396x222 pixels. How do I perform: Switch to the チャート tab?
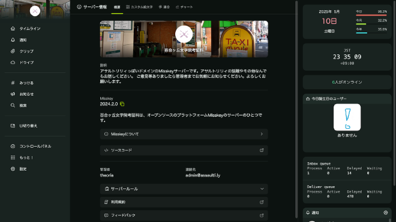click(184, 7)
